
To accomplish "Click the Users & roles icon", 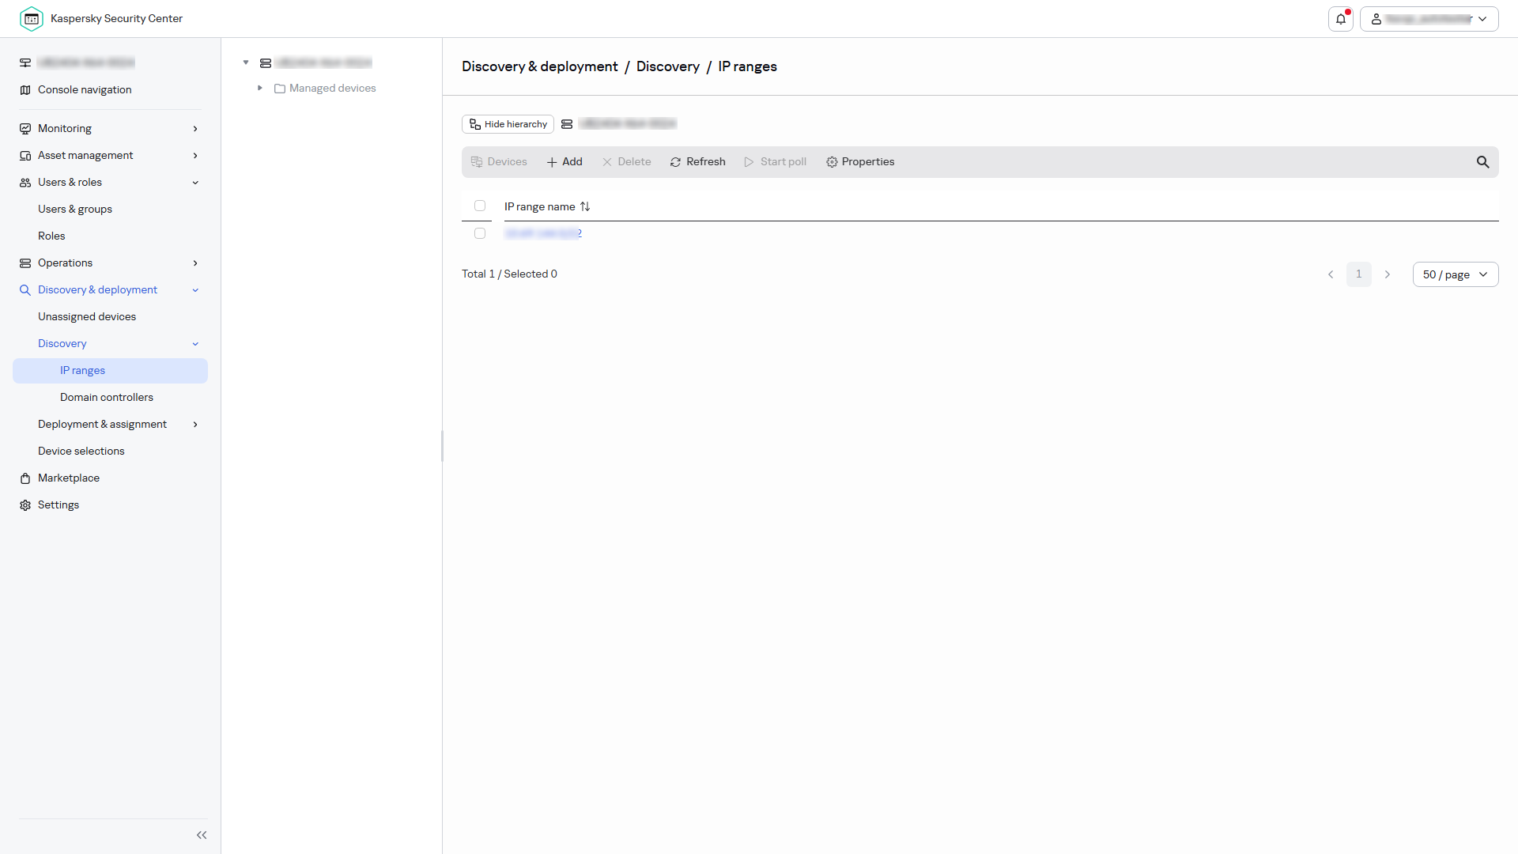I will click(25, 183).
